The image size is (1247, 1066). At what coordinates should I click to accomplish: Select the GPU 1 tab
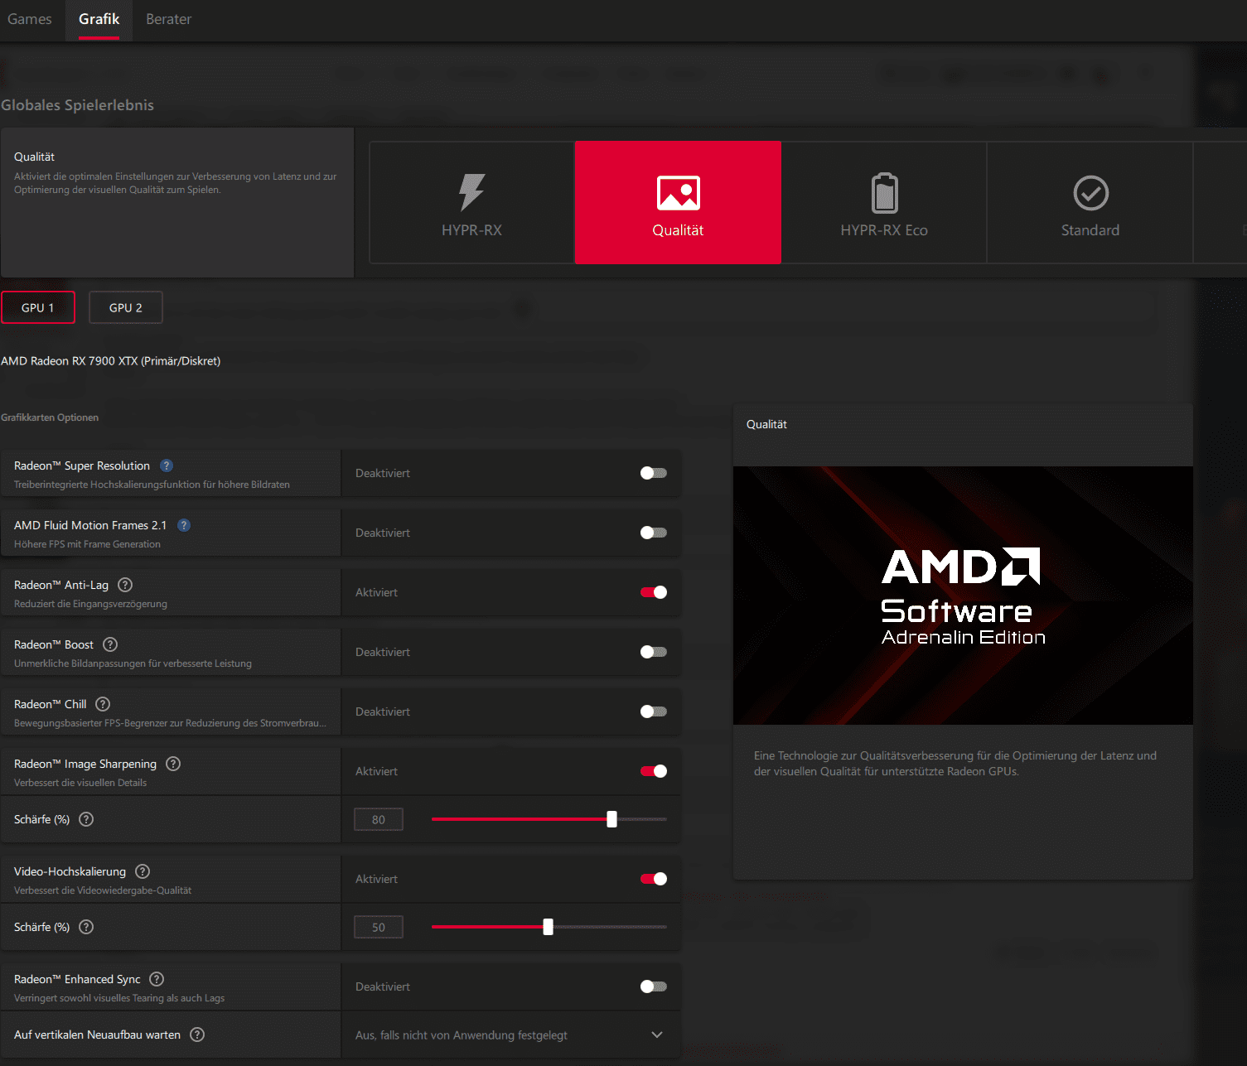tap(38, 307)
